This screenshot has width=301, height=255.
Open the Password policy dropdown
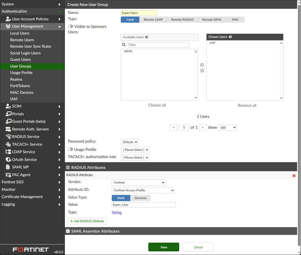tap(129, 142)
